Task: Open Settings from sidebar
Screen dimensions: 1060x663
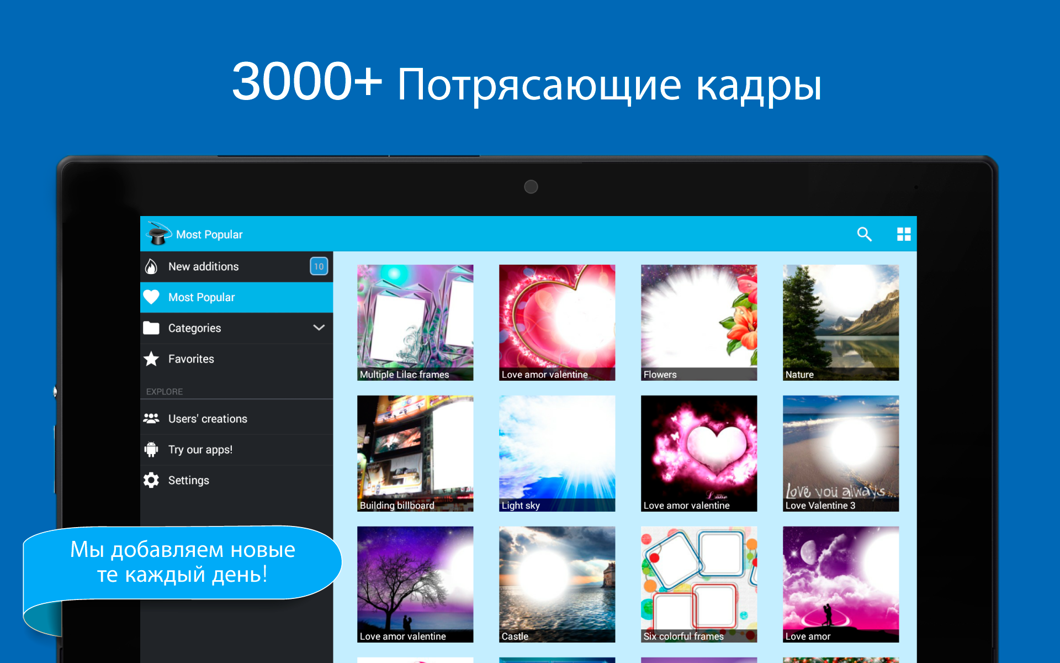Action: [x=237, y=481]
